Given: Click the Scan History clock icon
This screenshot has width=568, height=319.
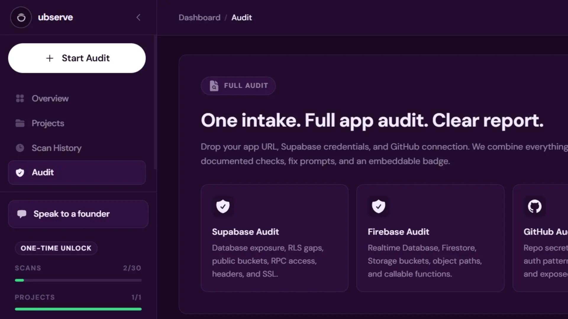Looking at the screenshot, I should [x=20, y=148].
